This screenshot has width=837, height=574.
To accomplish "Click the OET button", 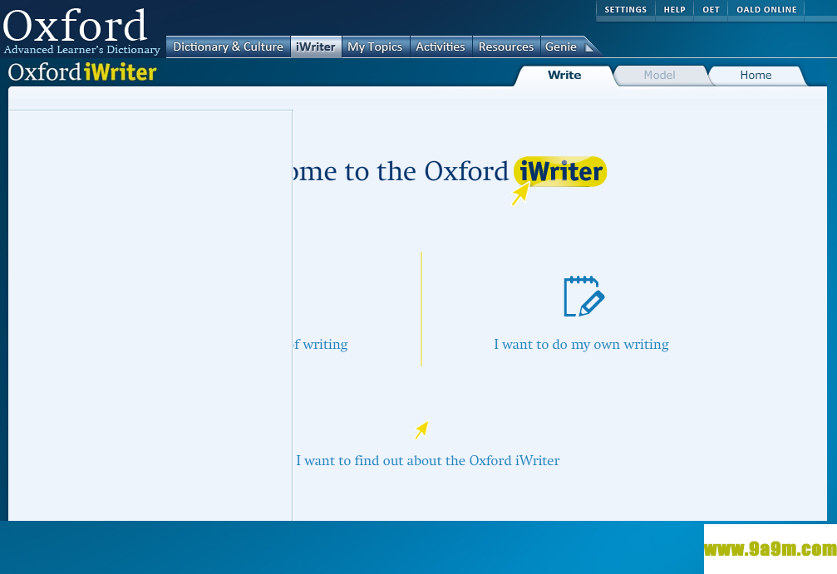I will click(711, 10).
